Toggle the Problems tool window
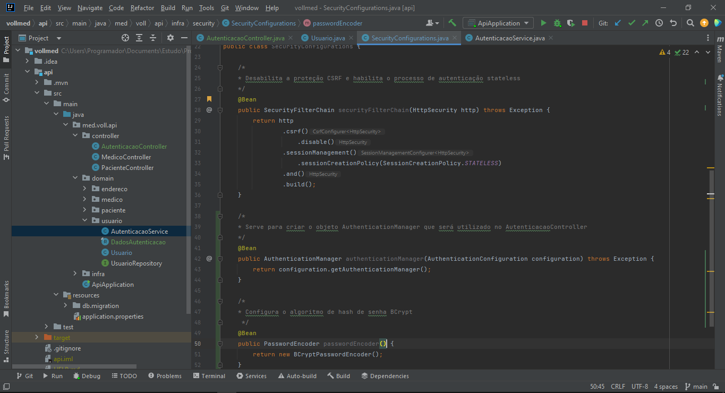 coord(165,376)
